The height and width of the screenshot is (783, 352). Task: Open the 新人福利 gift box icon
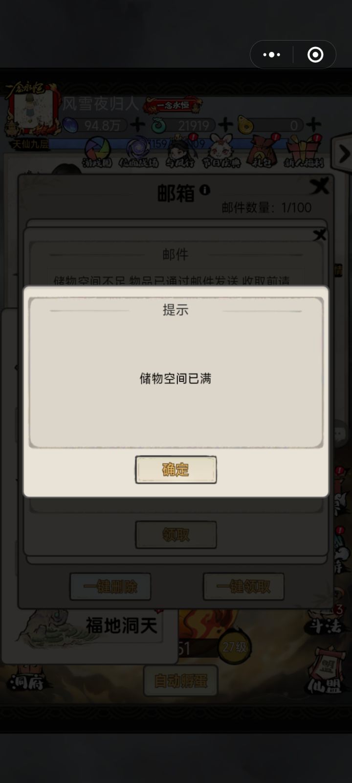coord(304,153)
